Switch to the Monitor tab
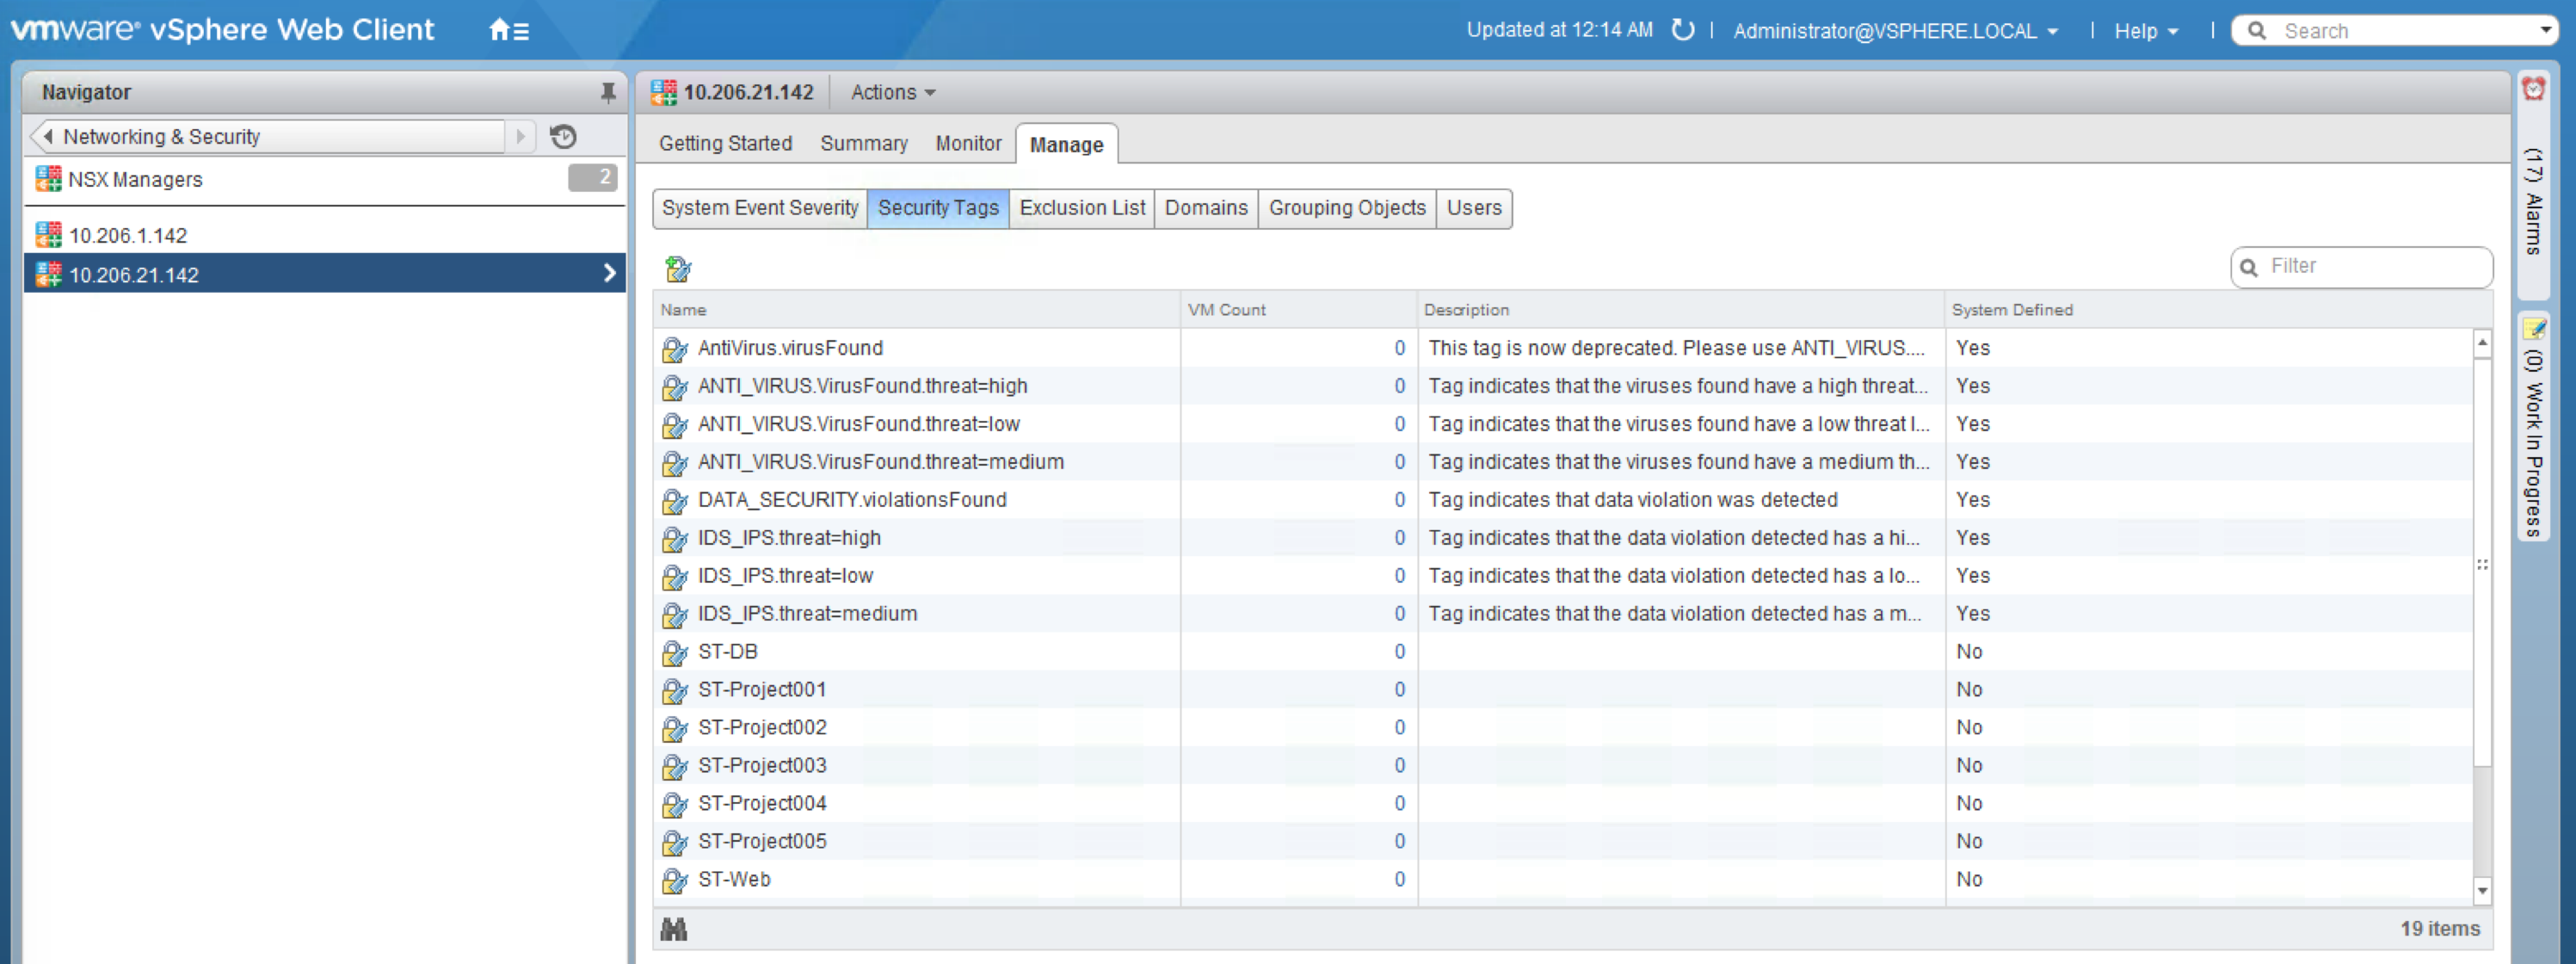 pyautogui.click(x=968, y=143)
